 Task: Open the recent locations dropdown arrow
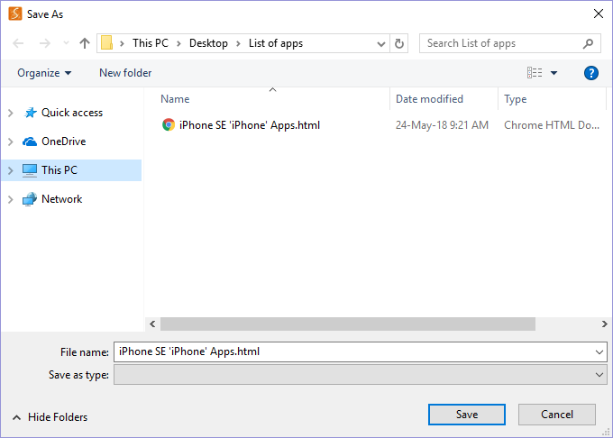(x=66, y=43)
